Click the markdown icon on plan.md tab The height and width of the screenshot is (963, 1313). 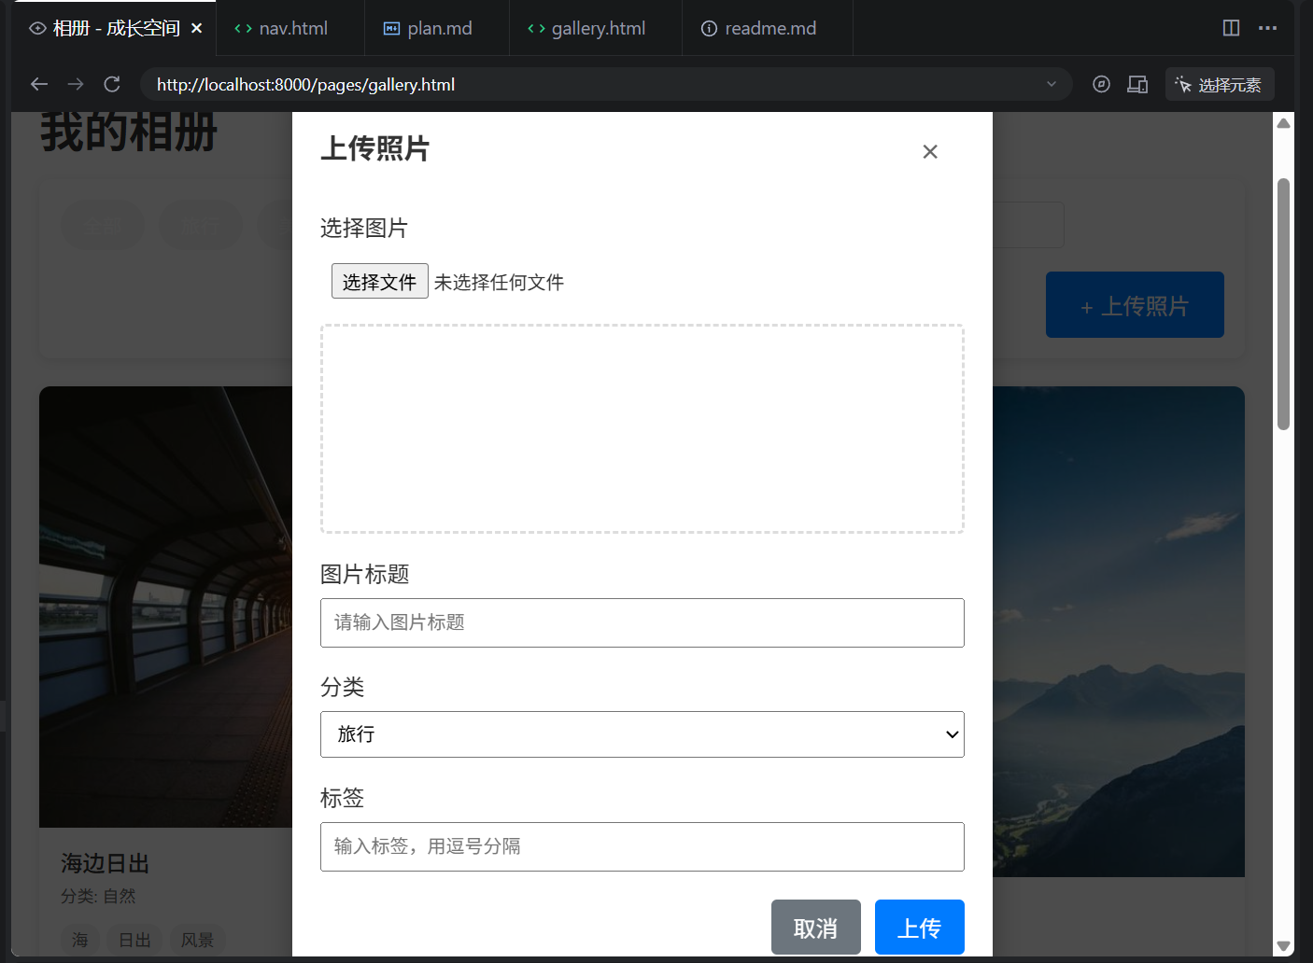(389, 28)
